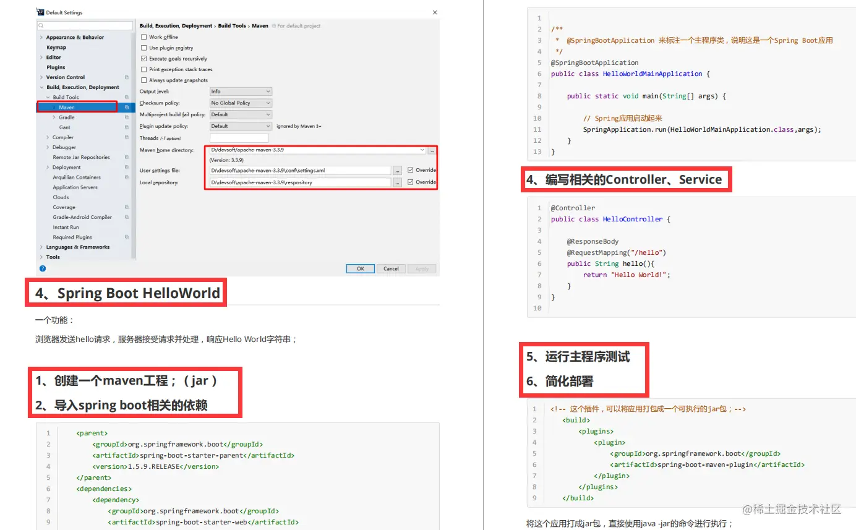This screenshot has width=856, height=530.
Task: Click the project-level icon on the Deployment row
Action: [x=127, y=167]
